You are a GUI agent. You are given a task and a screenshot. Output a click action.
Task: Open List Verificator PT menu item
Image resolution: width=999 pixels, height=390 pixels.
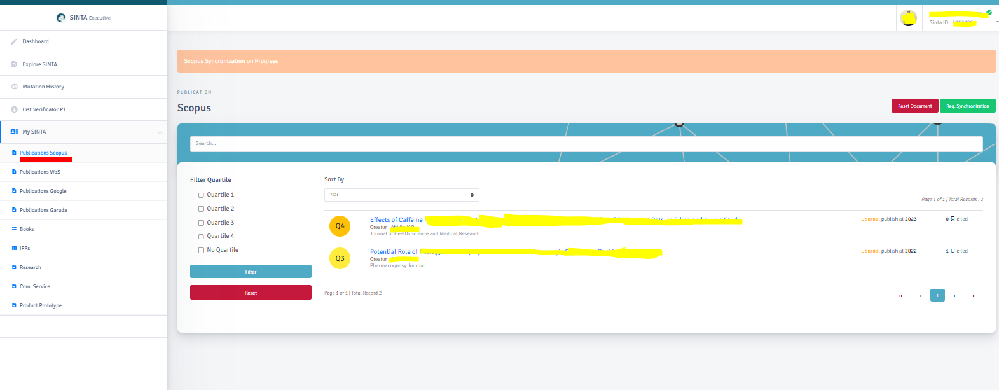pos(83,109)
